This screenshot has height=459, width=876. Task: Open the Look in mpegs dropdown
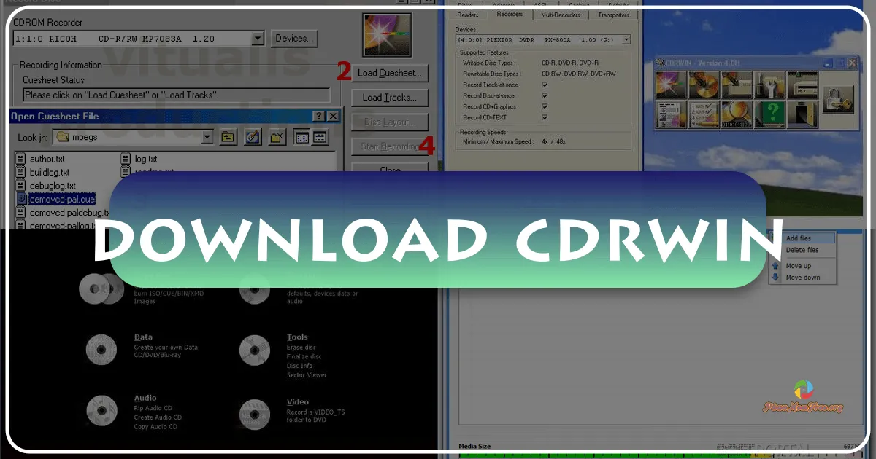point(207,137)
